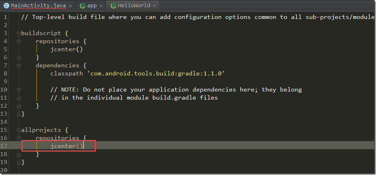
Task: Click fold end marker on line 11
Action: [19, 98]
